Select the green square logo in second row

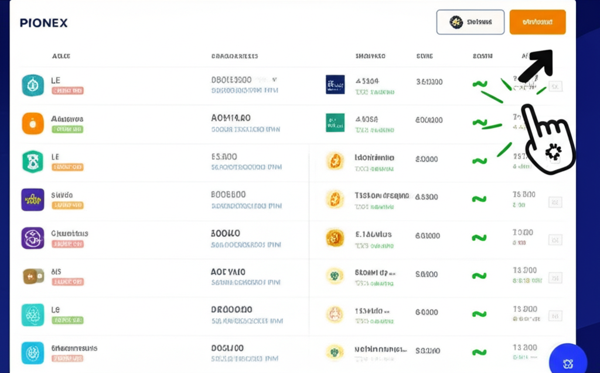[x=335, y=123]
